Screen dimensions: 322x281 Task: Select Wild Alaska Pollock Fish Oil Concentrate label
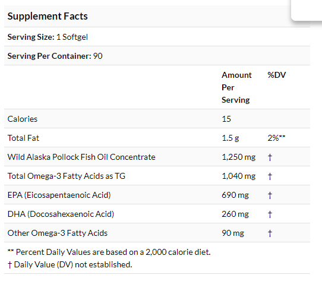click(x=81, y=157)
